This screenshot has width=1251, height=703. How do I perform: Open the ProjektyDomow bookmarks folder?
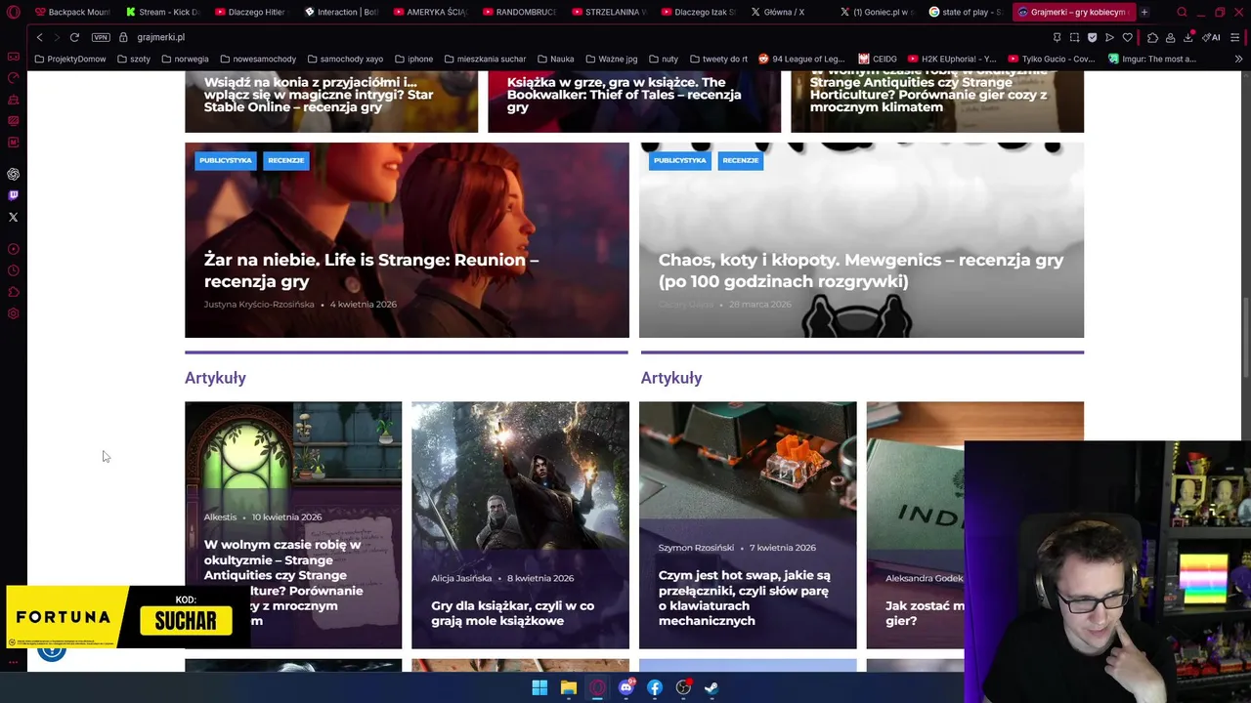tap(69, 59)
